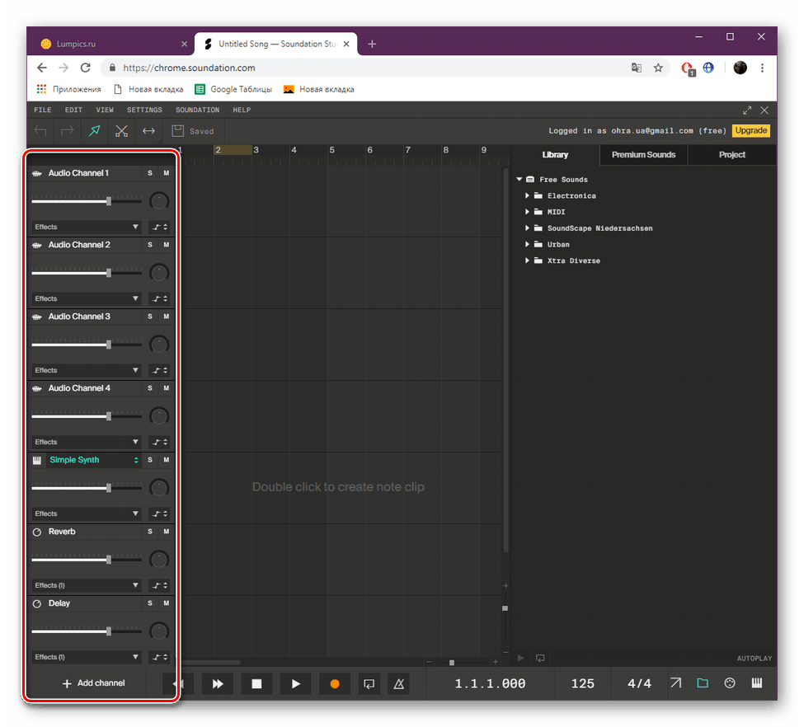
Task: Click the orange record button
Action: point(335,683)
